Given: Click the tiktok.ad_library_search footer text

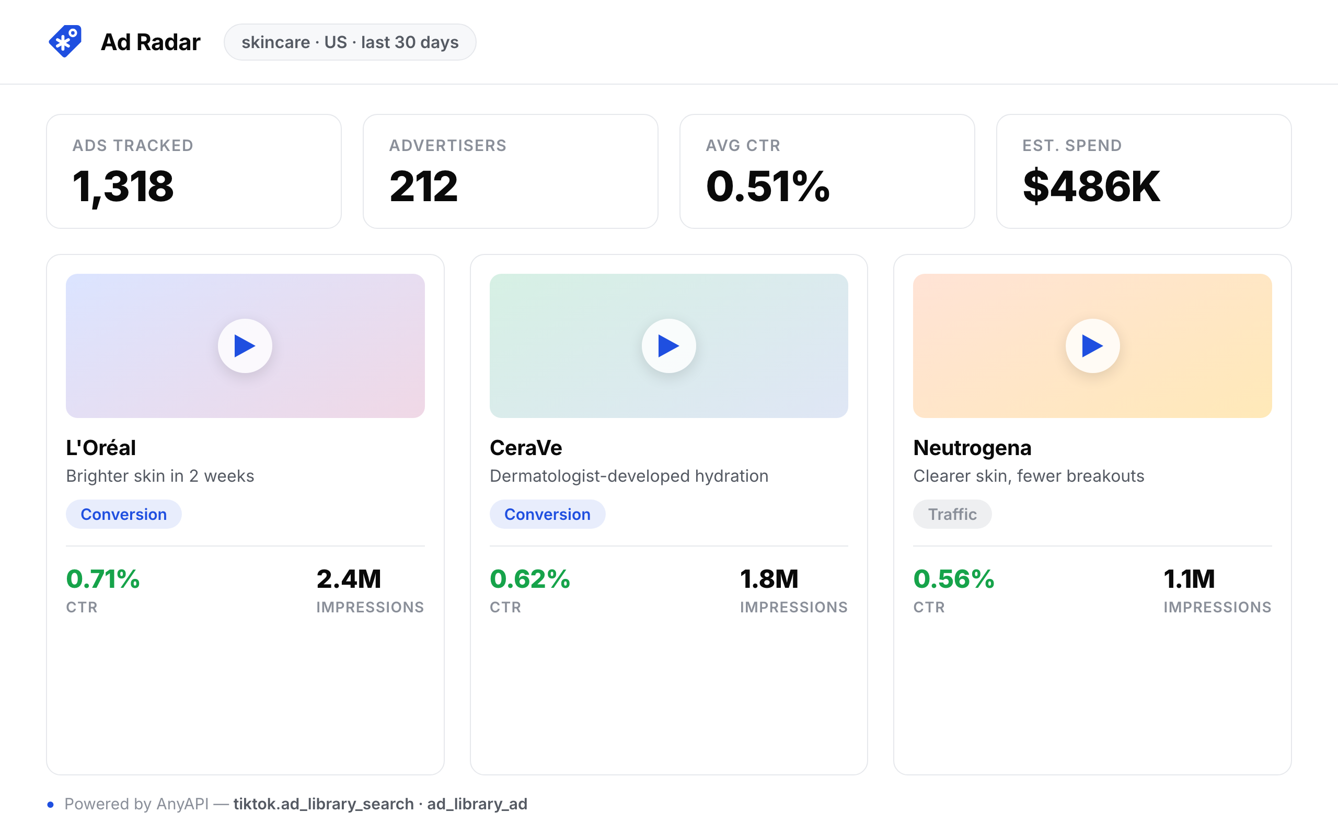Looking at the screenshot, I should coord(324,804).
